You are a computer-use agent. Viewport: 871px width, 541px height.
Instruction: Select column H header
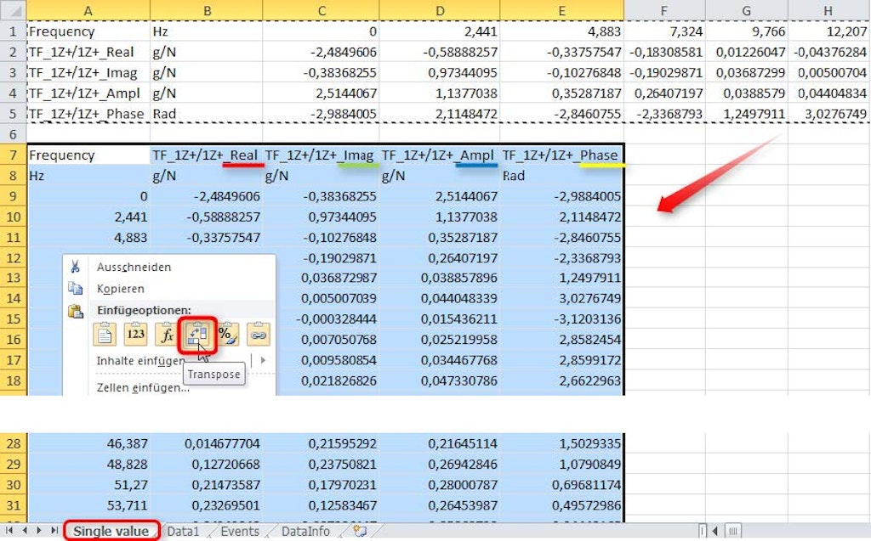coord(828,10)
